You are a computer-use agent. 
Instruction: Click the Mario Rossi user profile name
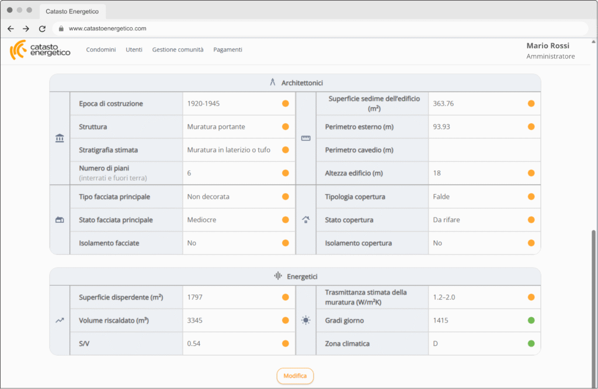point(547,45)
